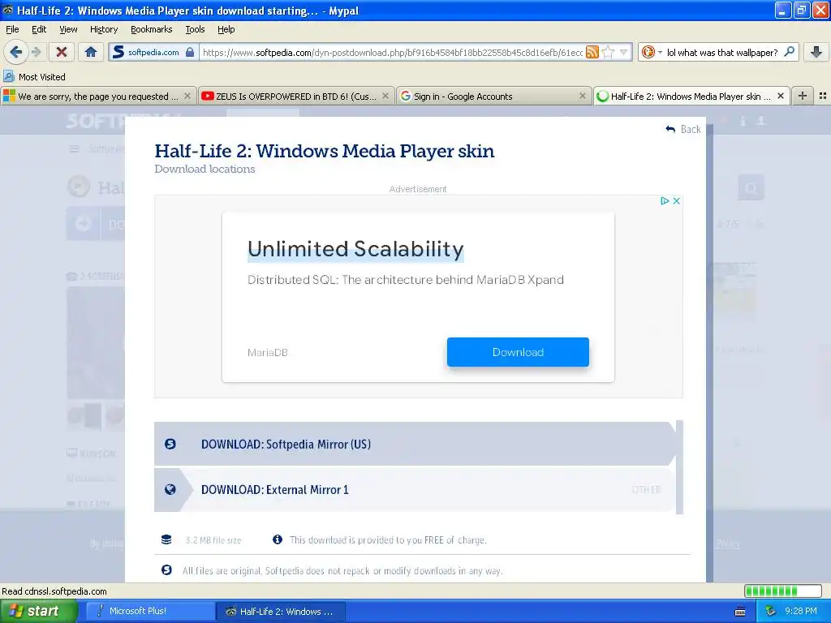
Task: Click the Back link in download dialog
Action: click(683, 129)
